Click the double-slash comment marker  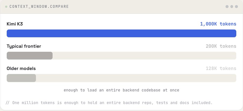click(x=8, y=103)
